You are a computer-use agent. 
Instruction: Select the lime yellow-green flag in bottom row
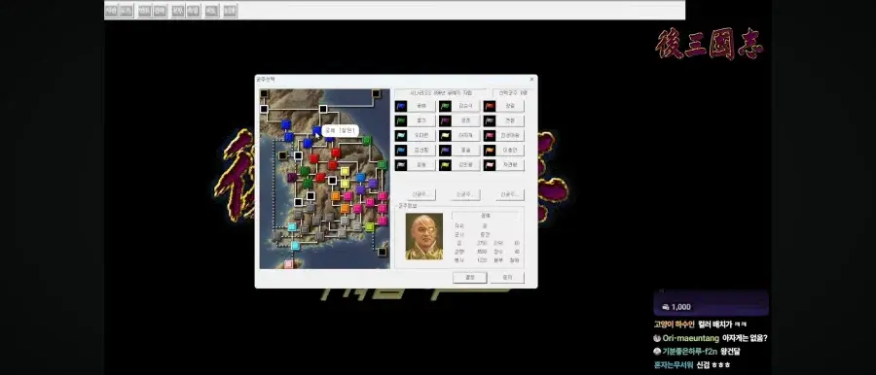(x=445, y=166)
